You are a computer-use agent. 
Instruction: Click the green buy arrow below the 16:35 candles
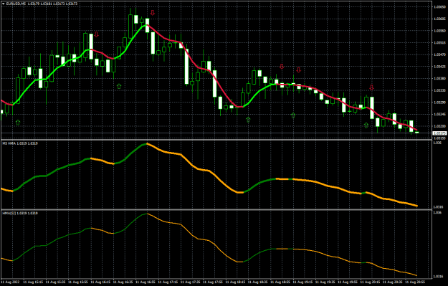point(119,86)
